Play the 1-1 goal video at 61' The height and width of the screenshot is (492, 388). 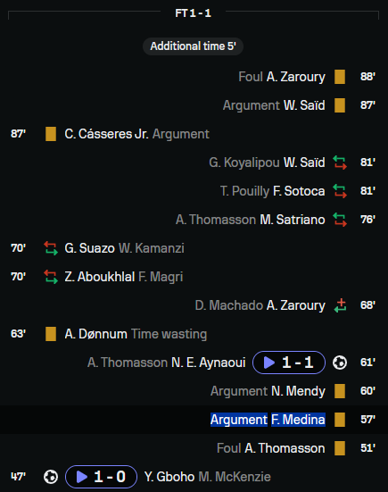point(289,363)
